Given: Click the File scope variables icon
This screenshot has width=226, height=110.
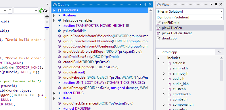Looking at the screenshot, I should point(60,20).
